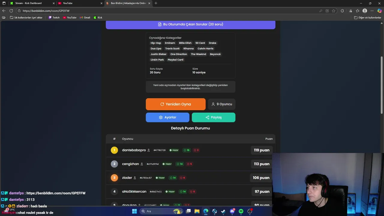Open a new tab with plus icon
Image resolution: width=384 pixels, height=216 pixels.
click(156, 3)
